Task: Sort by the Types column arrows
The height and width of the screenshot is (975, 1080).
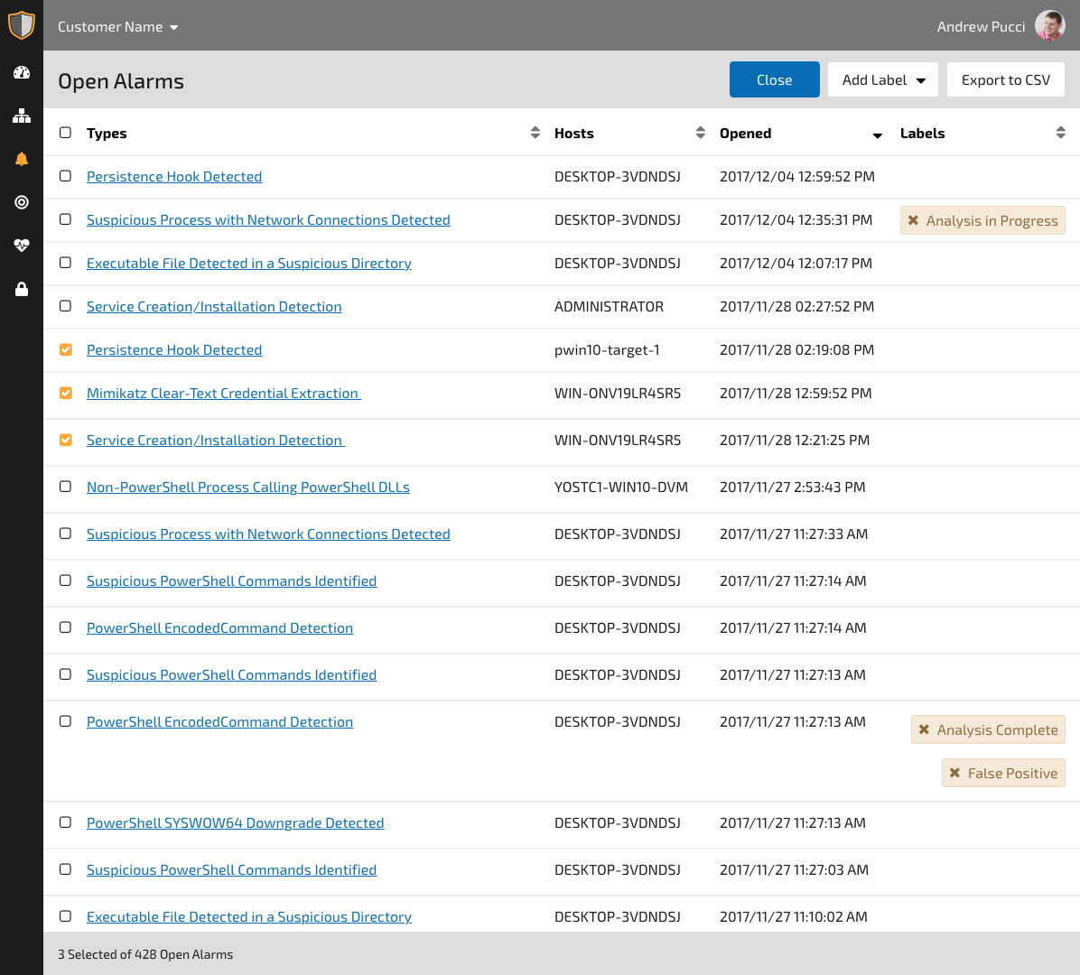Action: coord(535,133)
